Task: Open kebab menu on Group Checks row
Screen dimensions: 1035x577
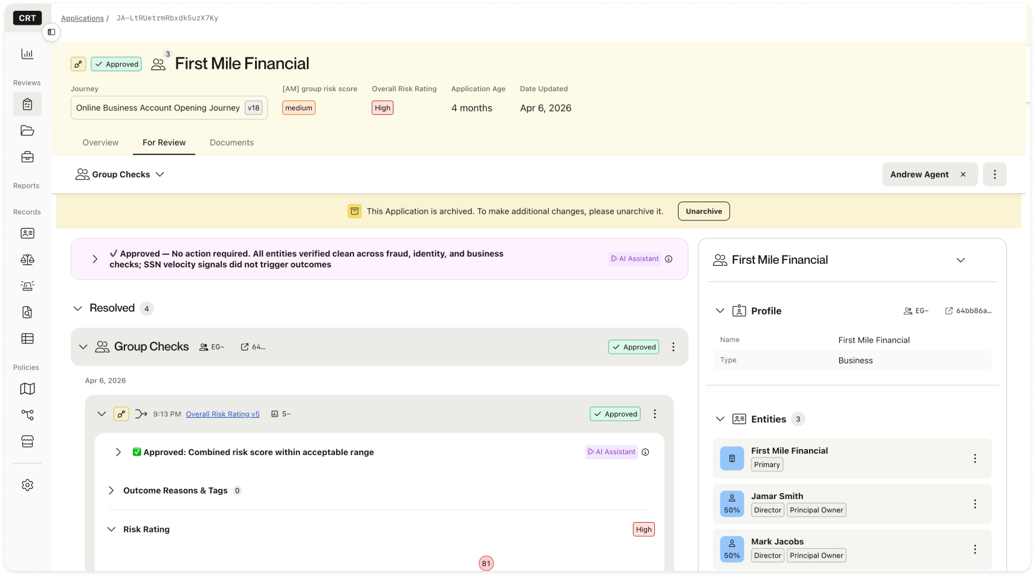Action: pos(673,347)
